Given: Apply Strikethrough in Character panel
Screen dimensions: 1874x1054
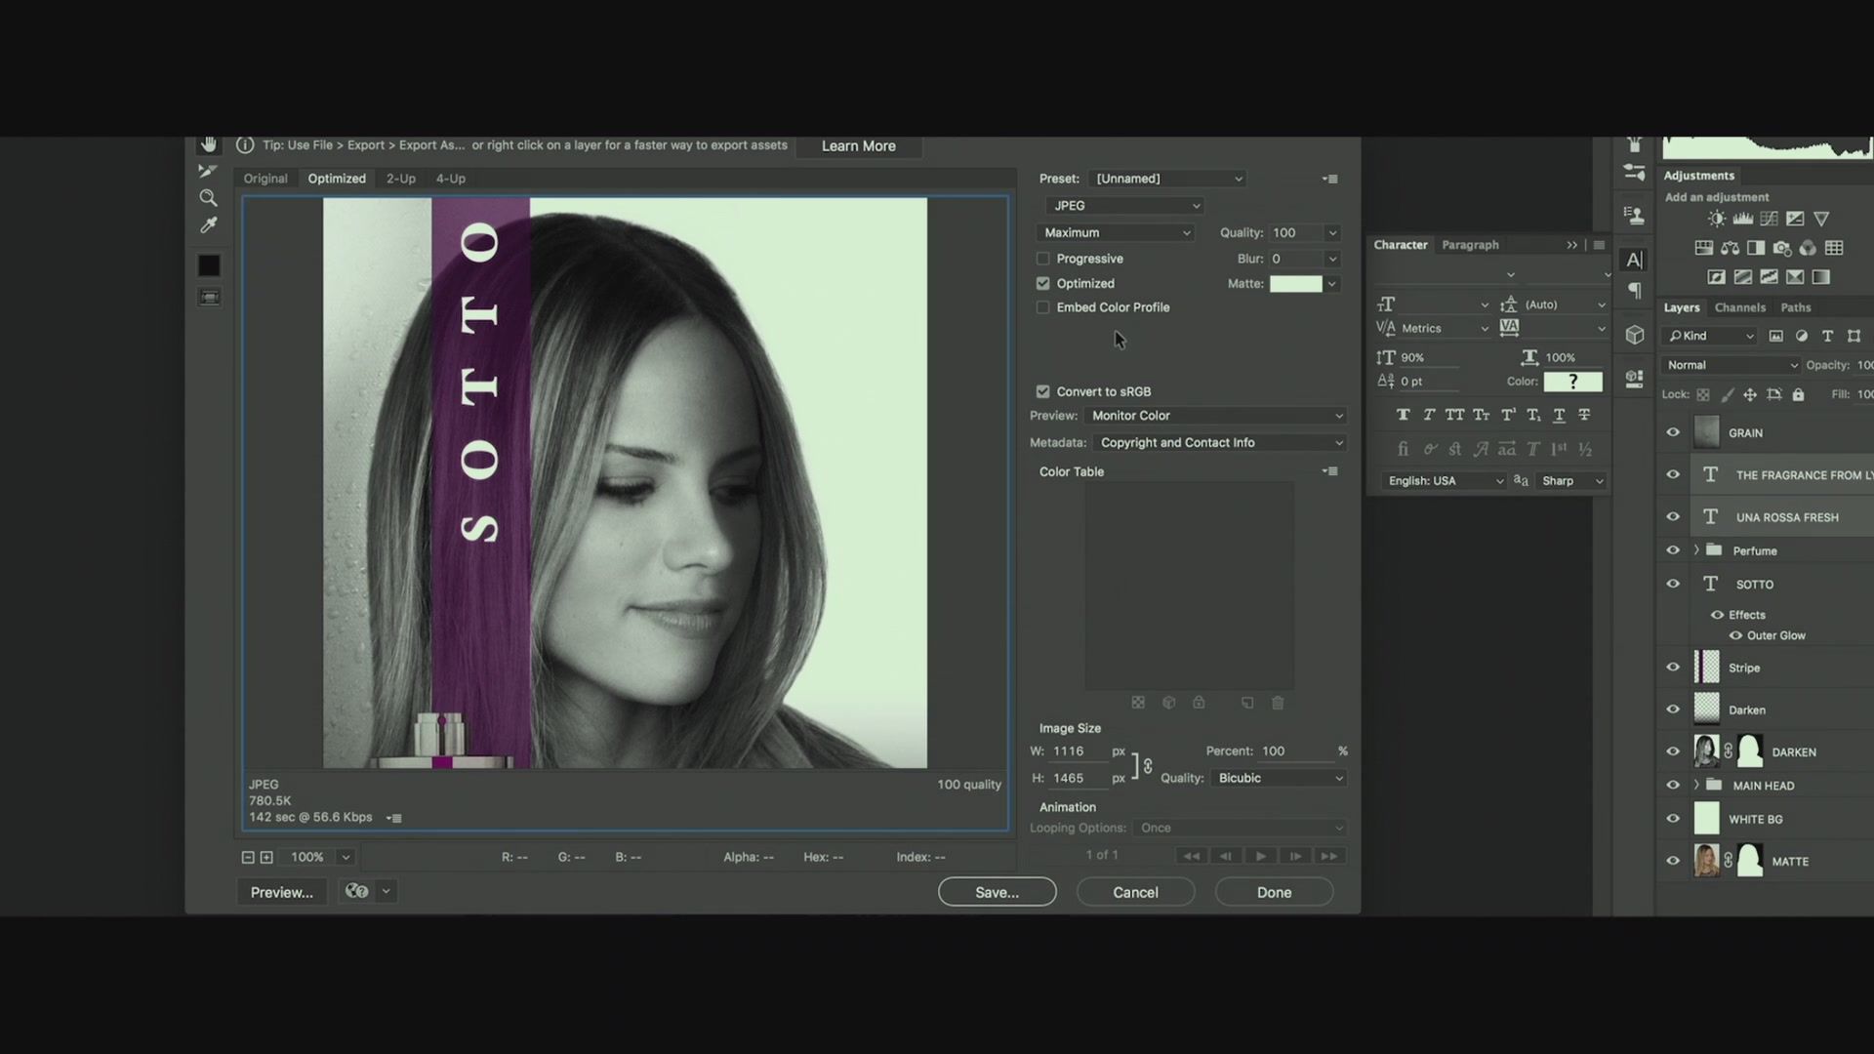Looking at the screenshot, I should click(1584, 415).
